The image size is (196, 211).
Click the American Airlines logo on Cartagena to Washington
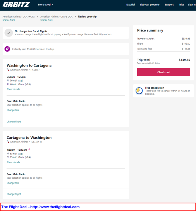click(x=8, y=142)
